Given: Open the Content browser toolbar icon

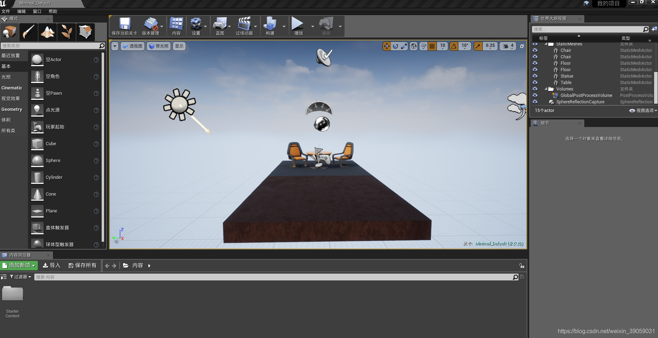Looking at the screenshot, I should tap(176, 24).
